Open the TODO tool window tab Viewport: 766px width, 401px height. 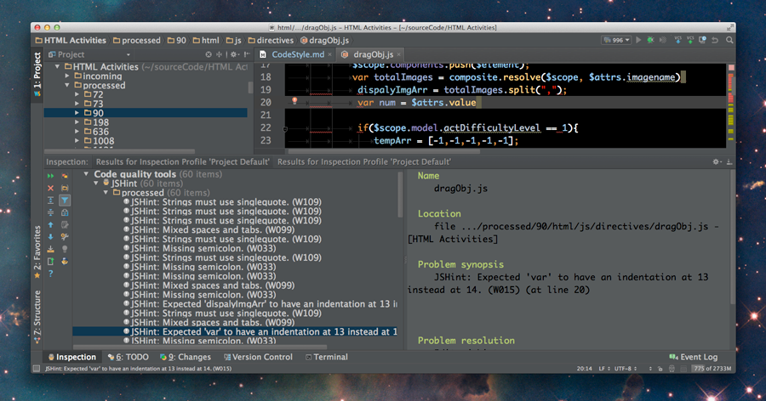point(129,357)
